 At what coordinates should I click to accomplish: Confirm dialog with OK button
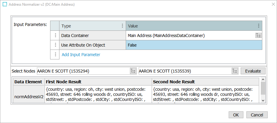click(236, 115)
